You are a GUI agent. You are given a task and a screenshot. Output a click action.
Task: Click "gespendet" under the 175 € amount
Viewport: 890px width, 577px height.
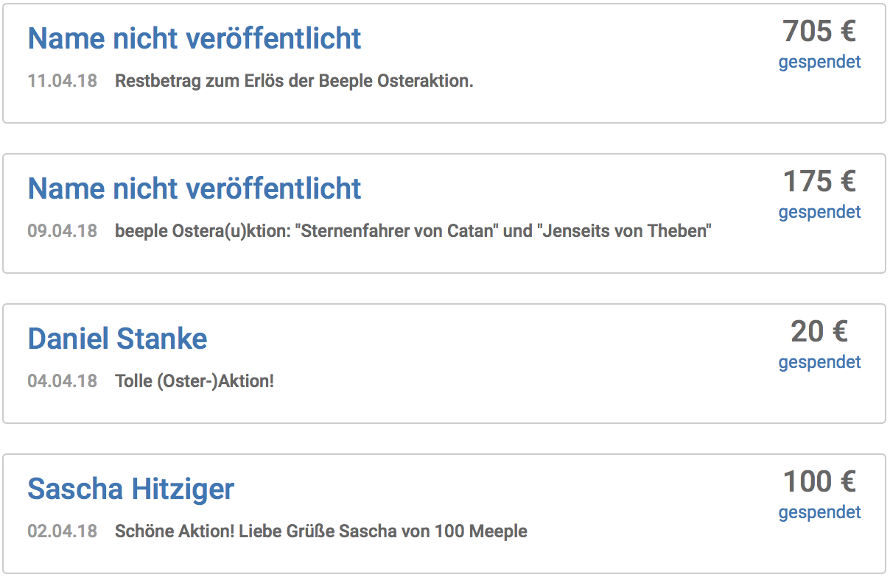[x=819, y=212]
